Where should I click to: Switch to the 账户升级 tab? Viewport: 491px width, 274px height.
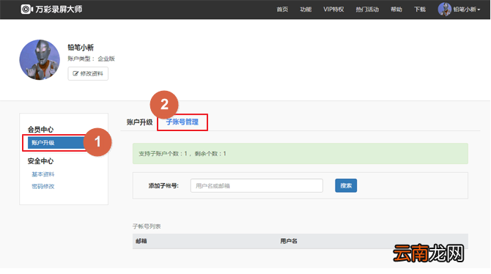pyautogui.click(x=139, y=122)
